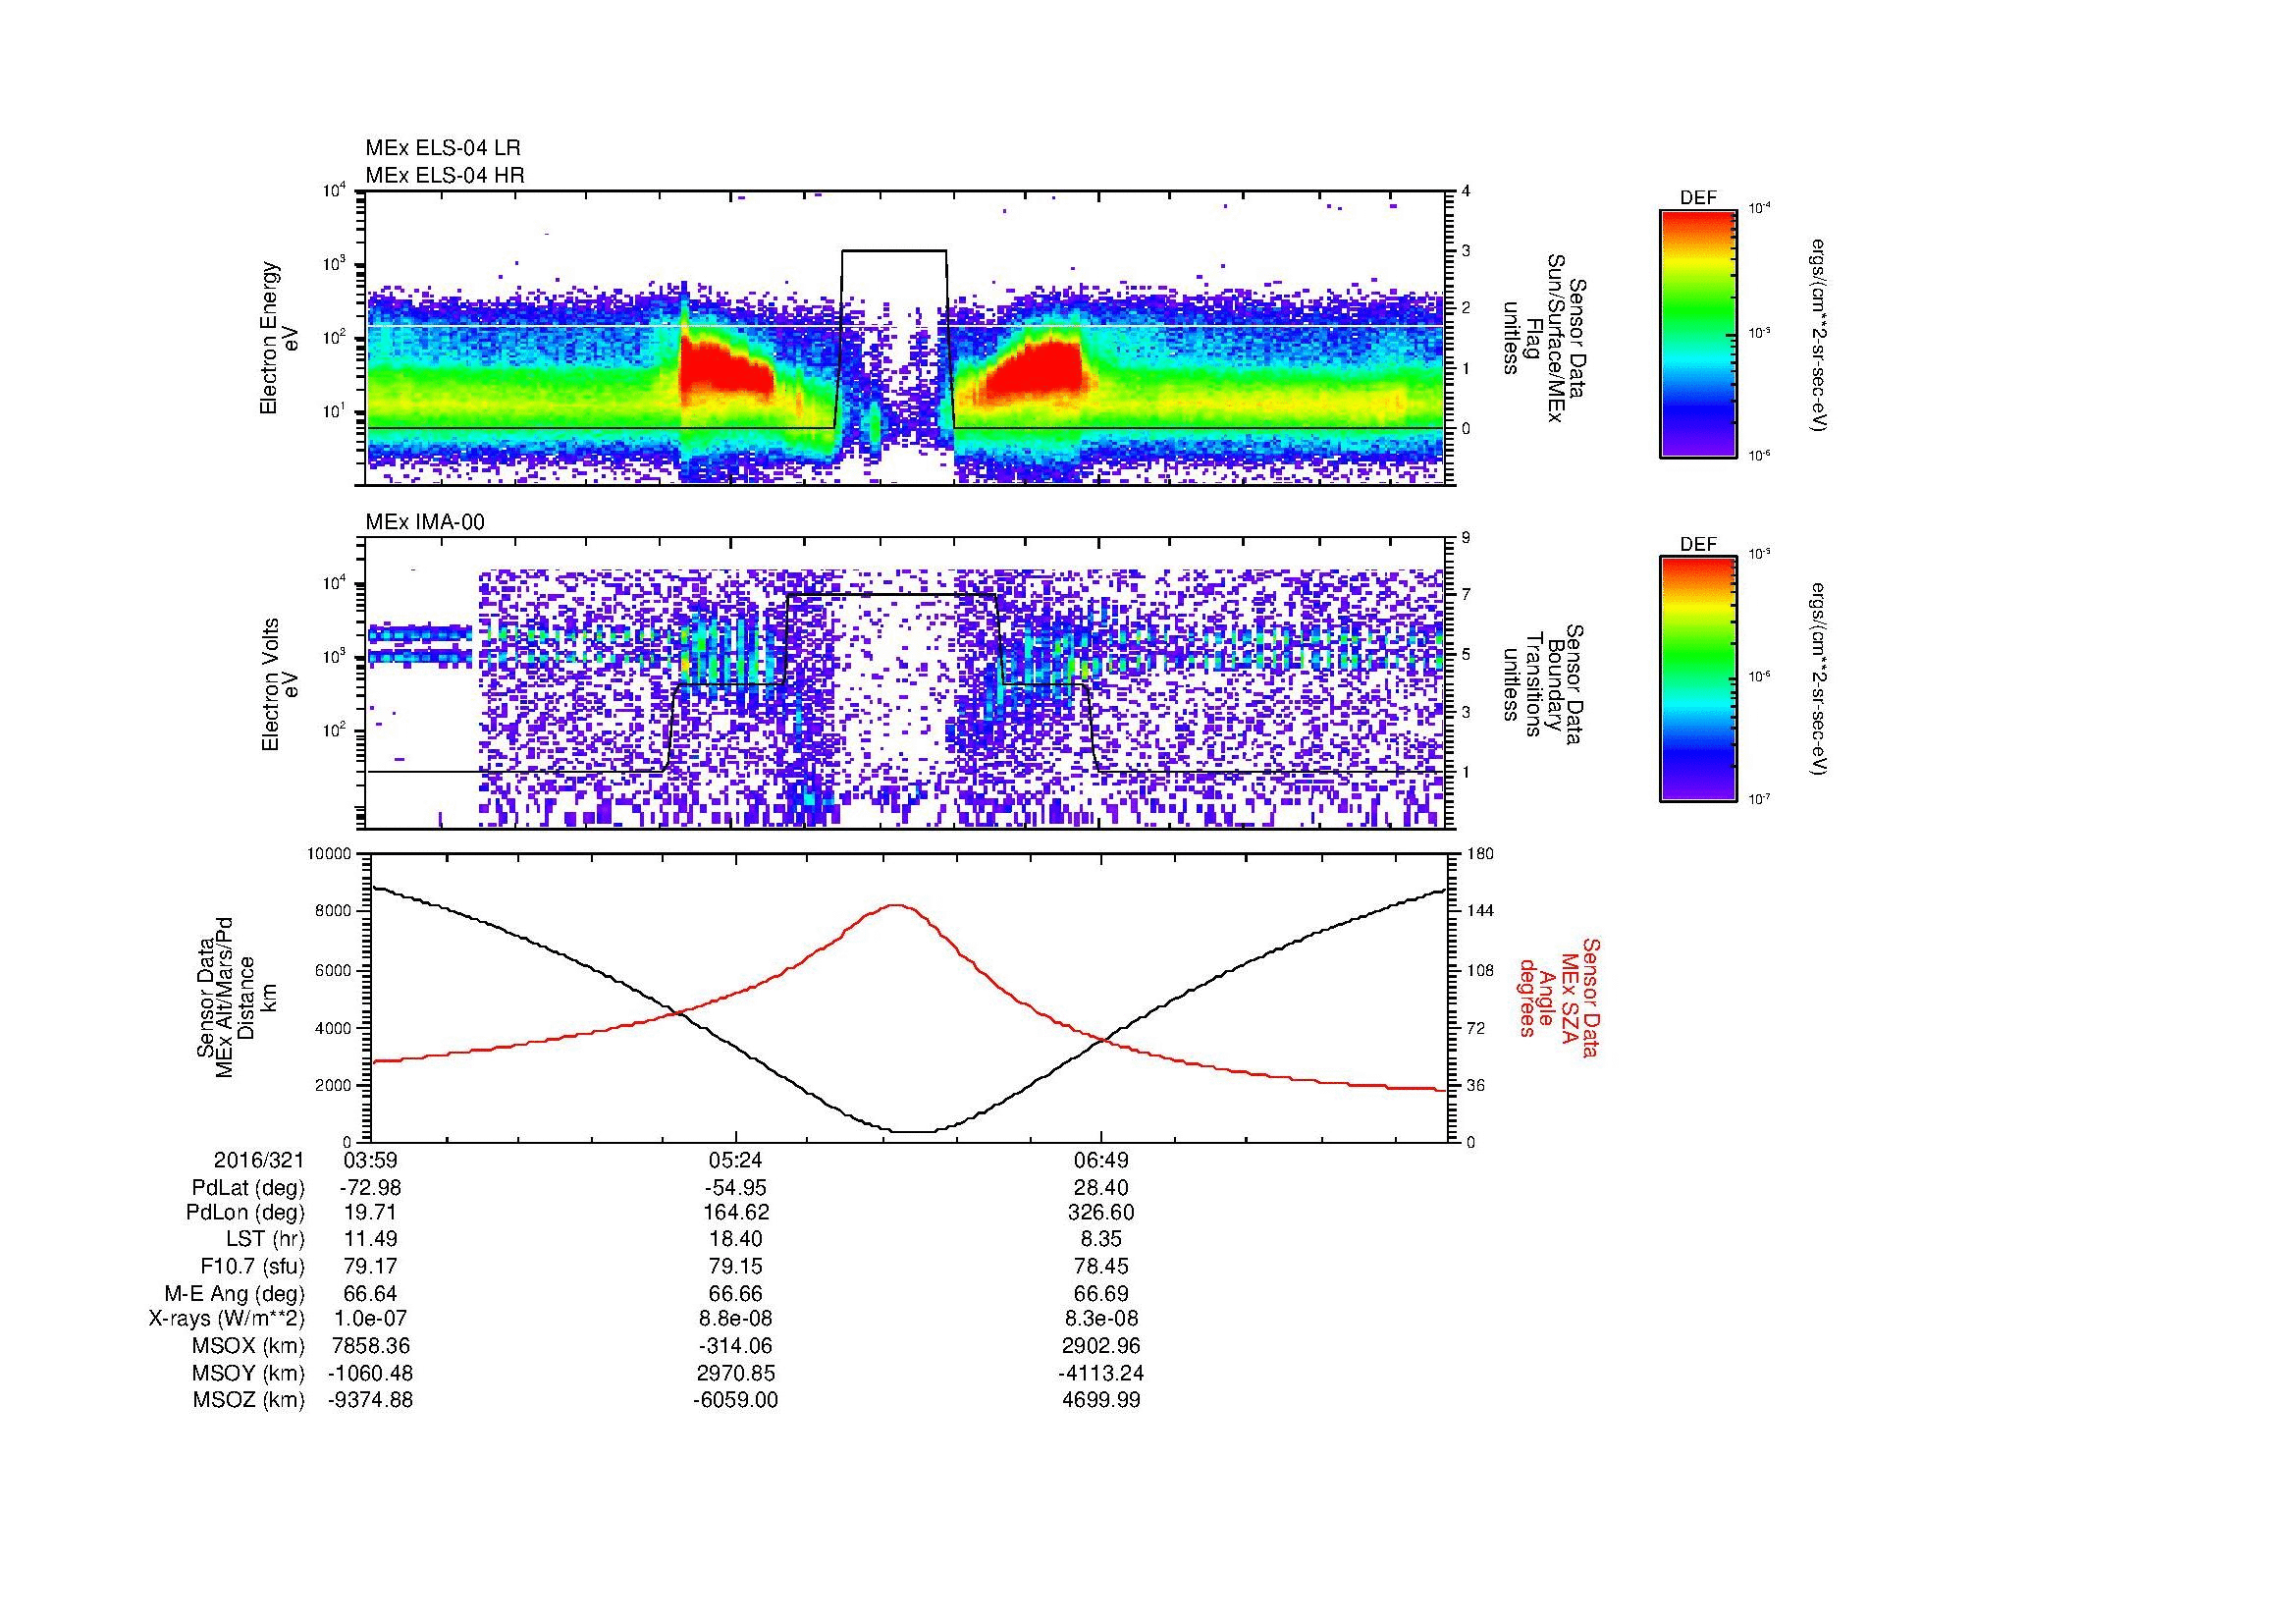Click the MEx ELS-04 LR title label

click(x=443, y=148)
